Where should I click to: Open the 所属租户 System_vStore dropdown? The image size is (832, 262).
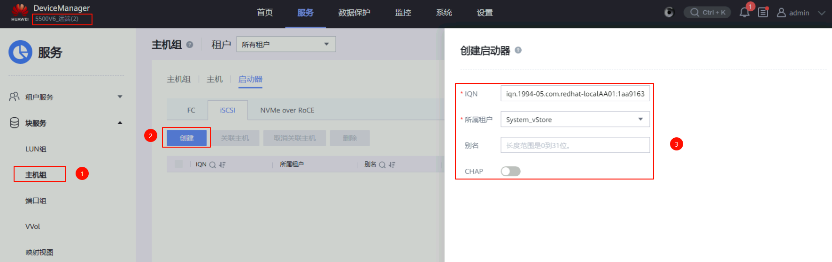pyautogui.click(x=575, y=120)
